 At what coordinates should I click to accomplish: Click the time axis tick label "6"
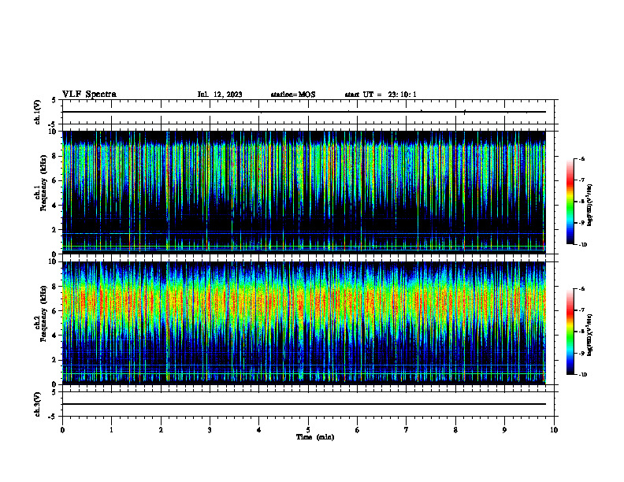click(358, 430)
